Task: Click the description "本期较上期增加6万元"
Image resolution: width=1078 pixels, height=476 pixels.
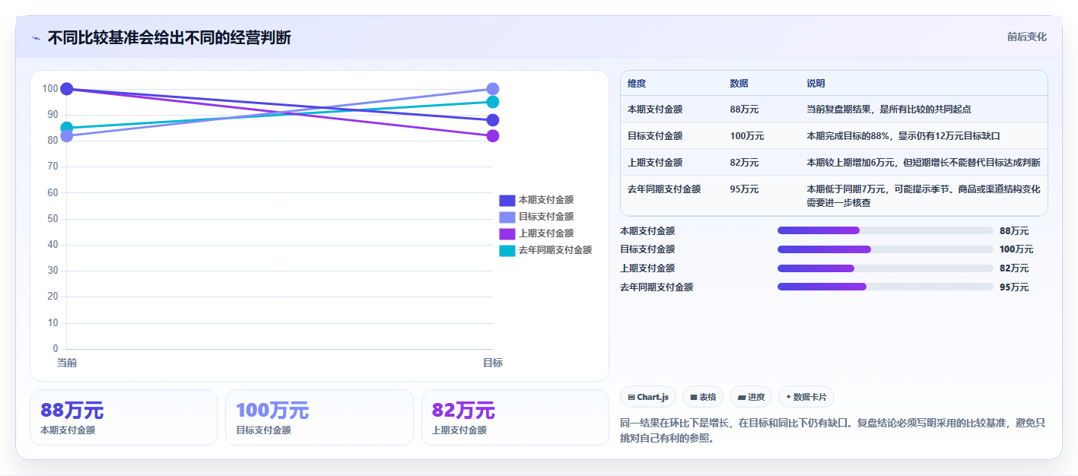Action: point(852,163)
